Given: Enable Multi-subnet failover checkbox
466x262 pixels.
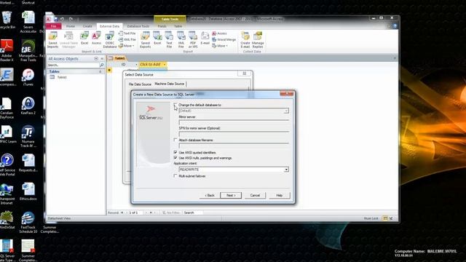Looking at the screenshot, I should (175, 176).
